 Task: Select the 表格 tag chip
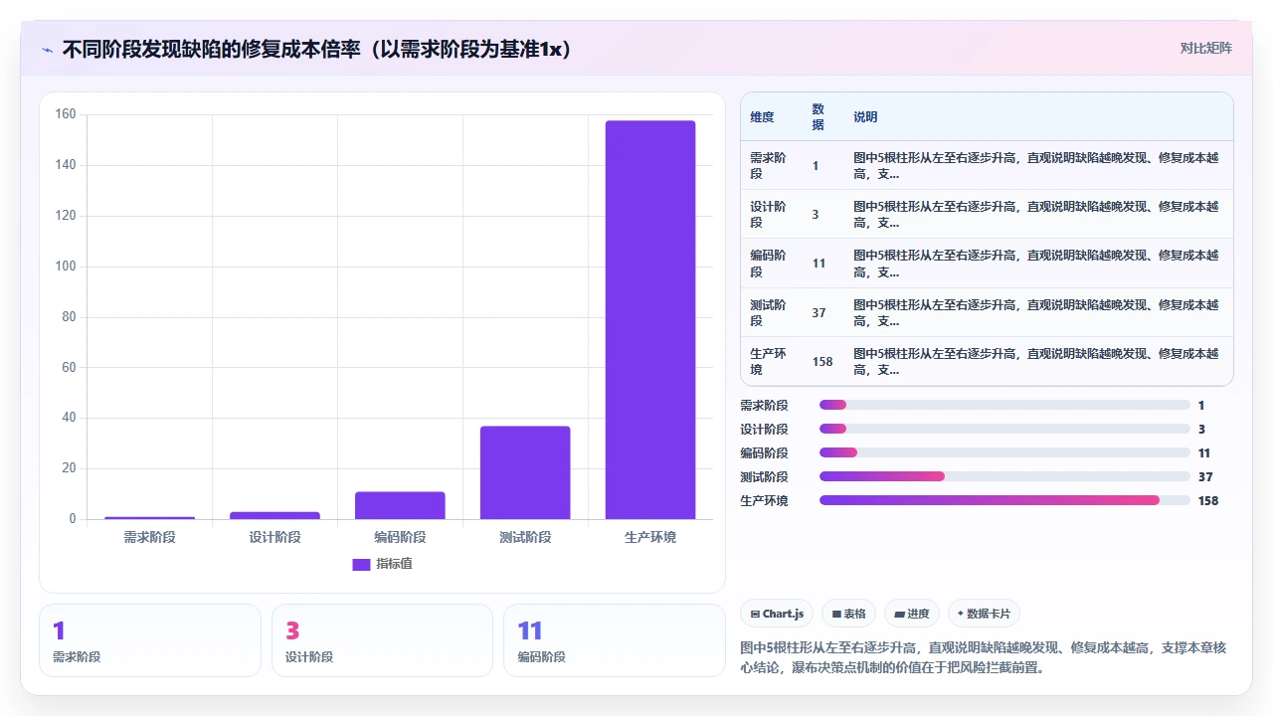pyautogui.click(x=848, y=614)
